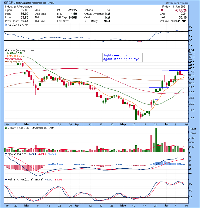Click the Open price 35.08
The height and width of the screenshot is (208, 200).
click(x=24, y=10)
